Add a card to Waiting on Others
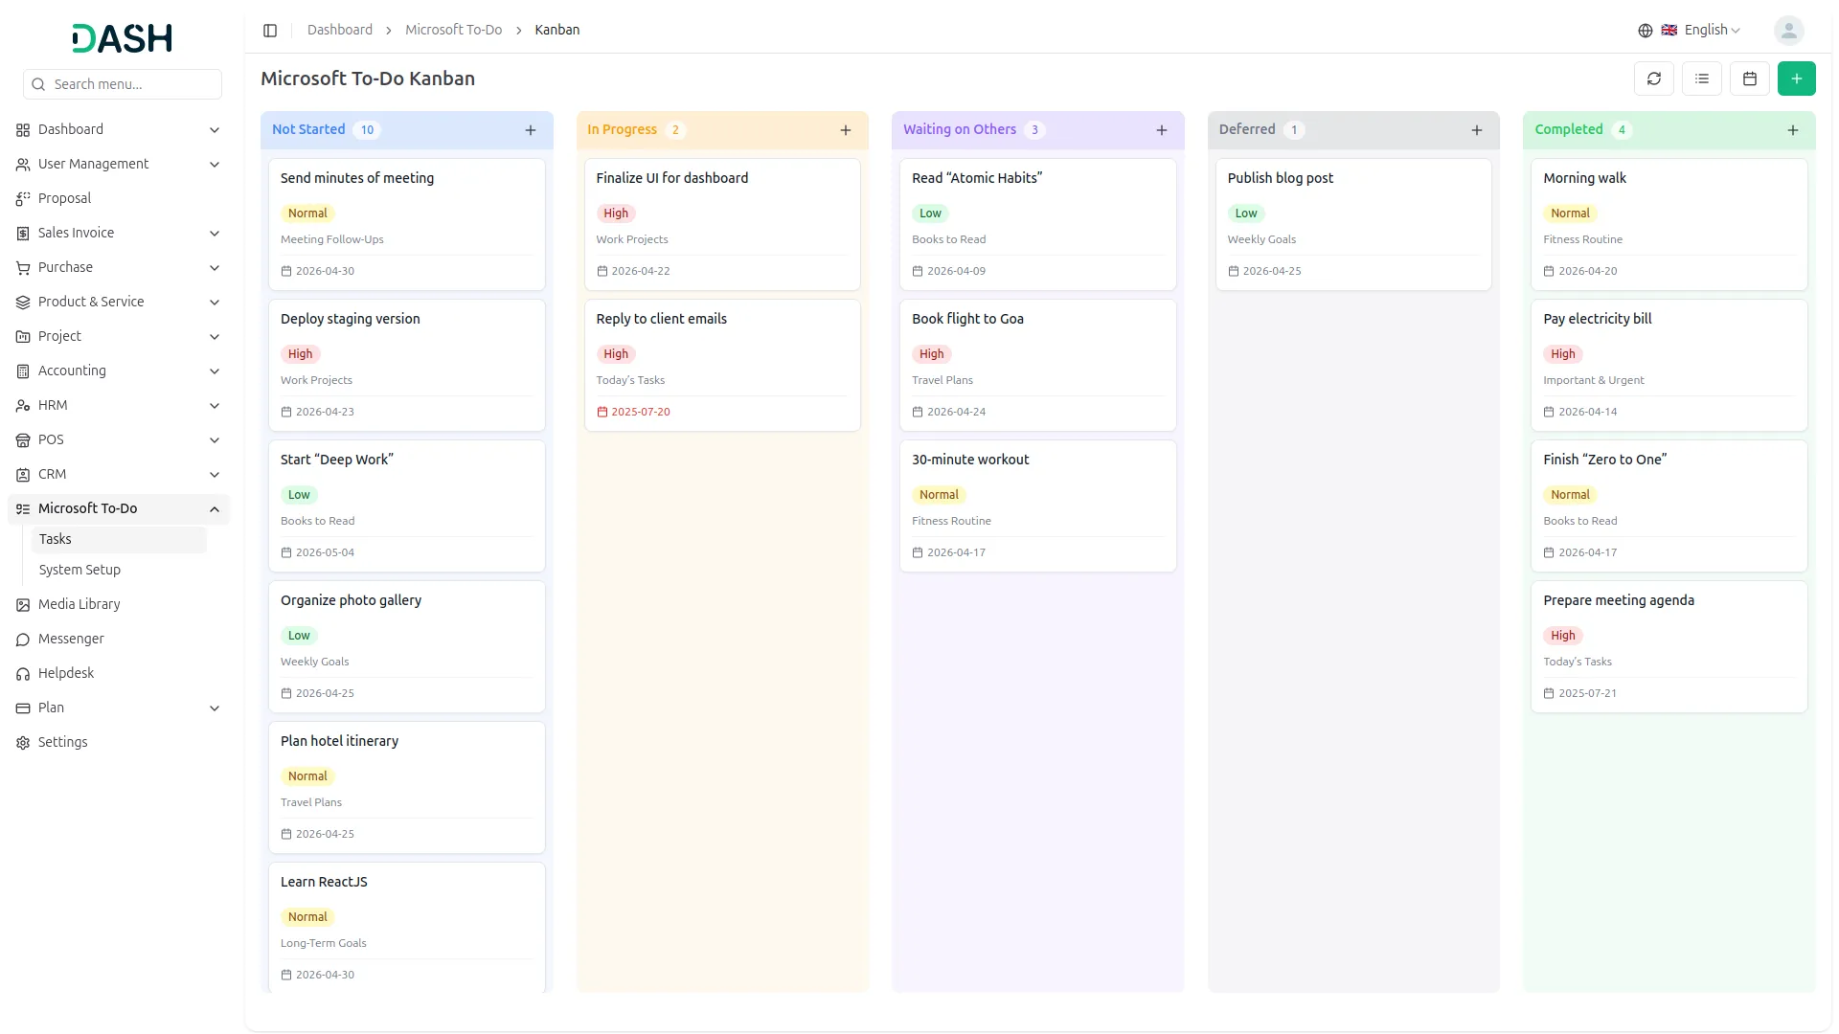The height and width of the screenshot is (1034, 1839). coord(1162,130)
